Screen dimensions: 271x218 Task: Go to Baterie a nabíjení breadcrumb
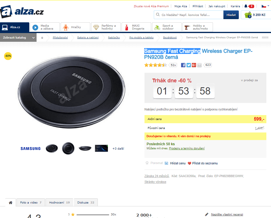pyautogui.click(x=88, y=37)
